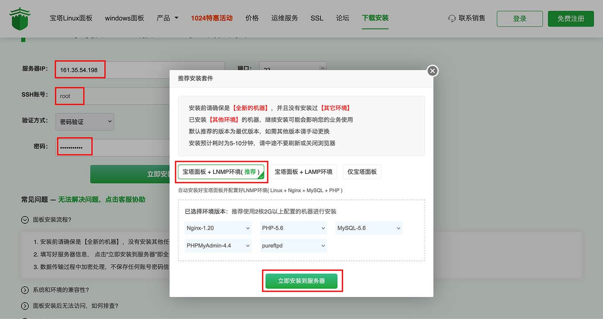Go to the 论坛 forum
The width and height of the screenshot is (603, 319).
tap(342, 18)
